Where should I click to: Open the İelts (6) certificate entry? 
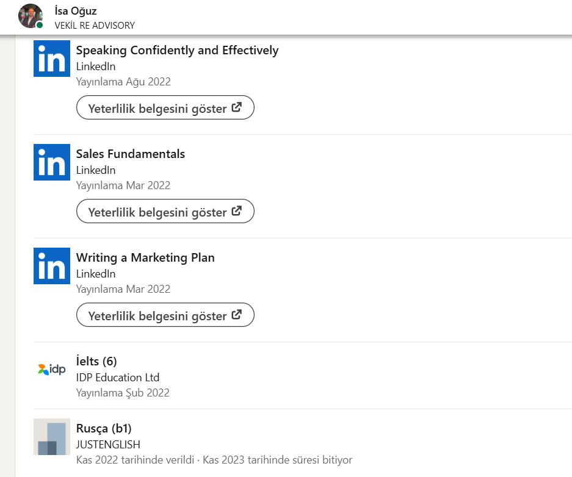(x=96, y=362)
